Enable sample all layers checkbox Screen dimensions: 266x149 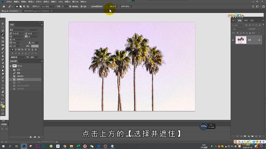(x=89, y=6)
